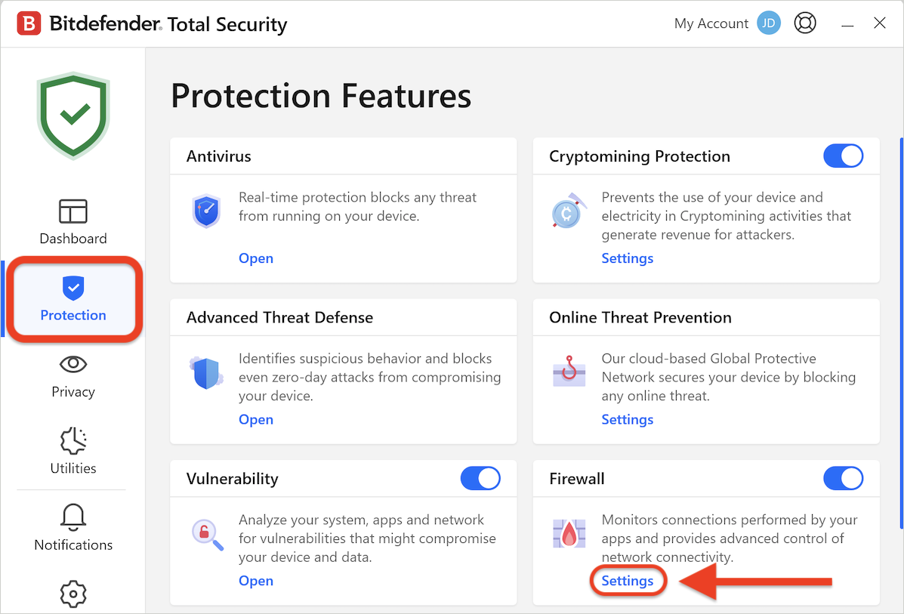
Task: Open the Utilities sidebar section
Action: [73, 452]
